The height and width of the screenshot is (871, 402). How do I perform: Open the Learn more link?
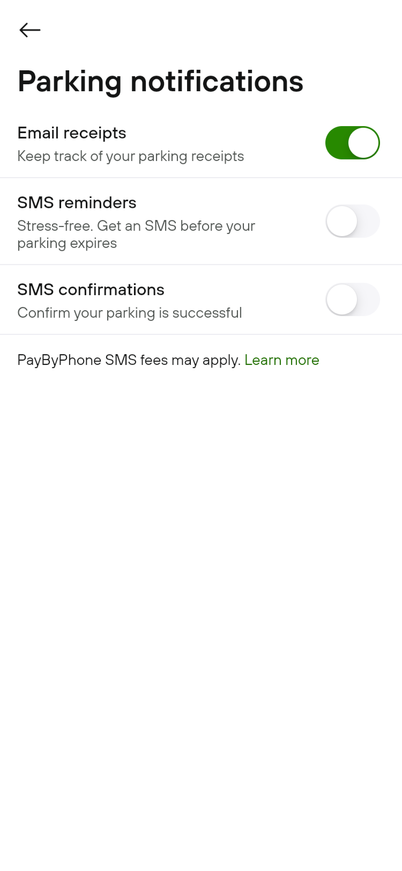tap(282, 360)
